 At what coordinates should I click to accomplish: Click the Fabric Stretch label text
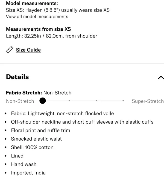click(24, 93)
